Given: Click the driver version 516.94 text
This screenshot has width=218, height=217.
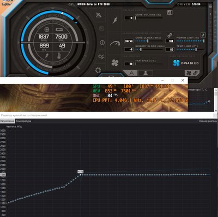Looking at the screenshot, I should (x=196, y=4).
